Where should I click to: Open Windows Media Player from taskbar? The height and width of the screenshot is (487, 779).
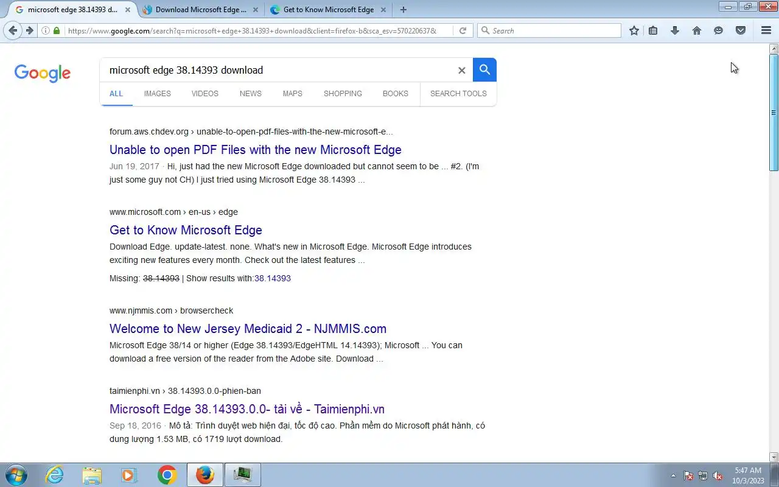129,475
